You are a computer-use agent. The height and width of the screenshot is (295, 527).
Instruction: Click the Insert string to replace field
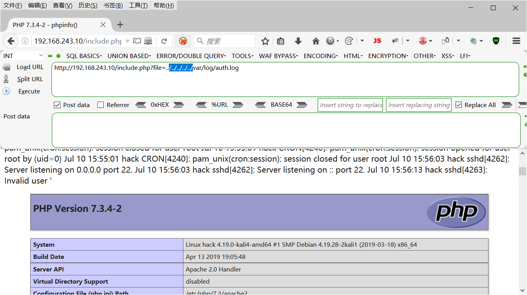(x=350, y=105)
